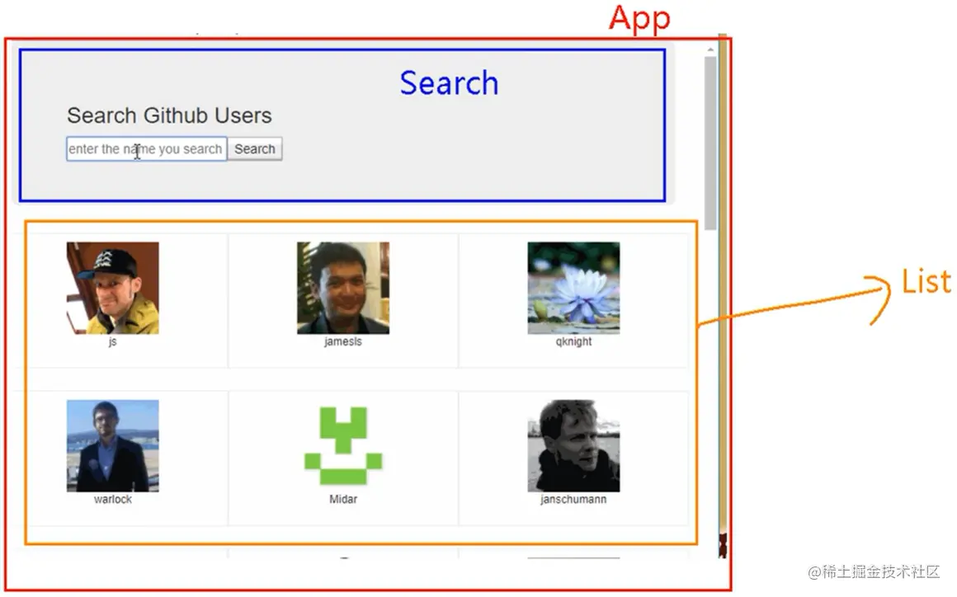Open qknight water lily avatar

coord(573,288)
